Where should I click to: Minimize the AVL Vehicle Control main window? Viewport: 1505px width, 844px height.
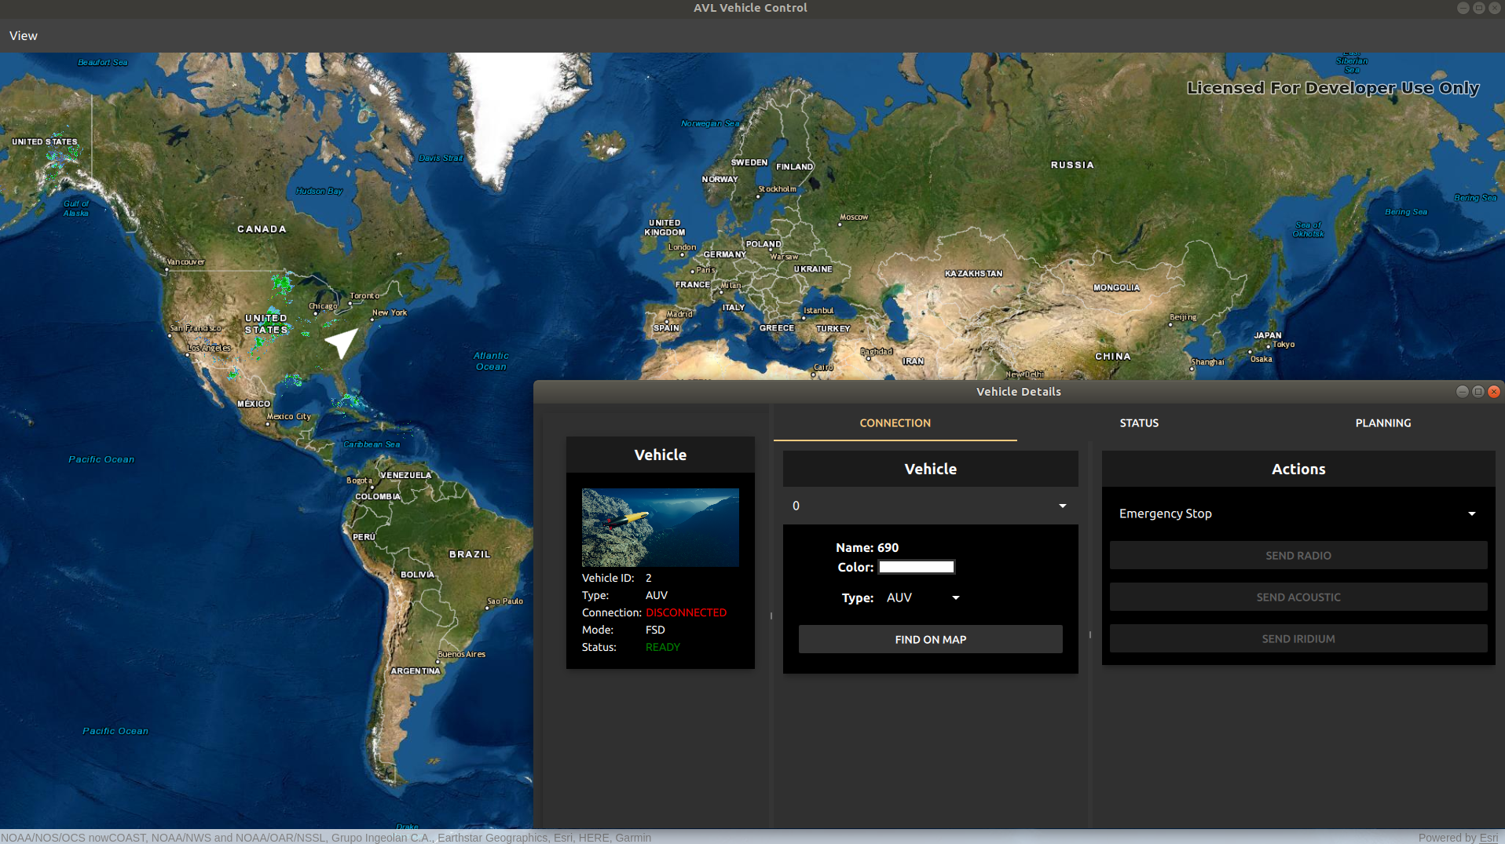(x=1463, y=8)
